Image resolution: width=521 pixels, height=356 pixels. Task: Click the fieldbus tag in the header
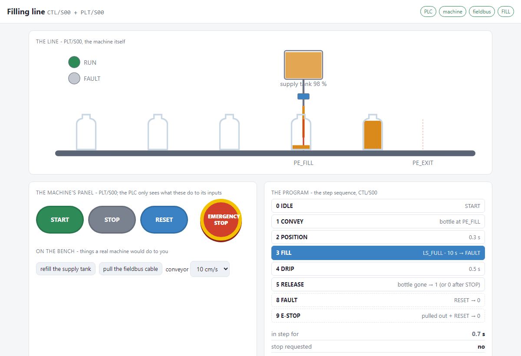482,12
